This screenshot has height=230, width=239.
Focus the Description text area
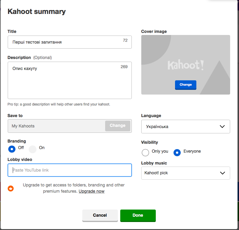coord(70,80)
